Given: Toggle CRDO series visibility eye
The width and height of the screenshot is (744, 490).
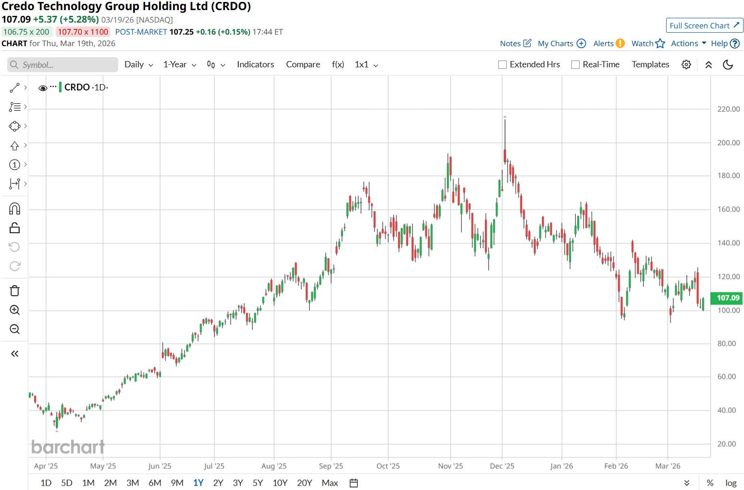Looking at the screenshot, I should 43,88.
